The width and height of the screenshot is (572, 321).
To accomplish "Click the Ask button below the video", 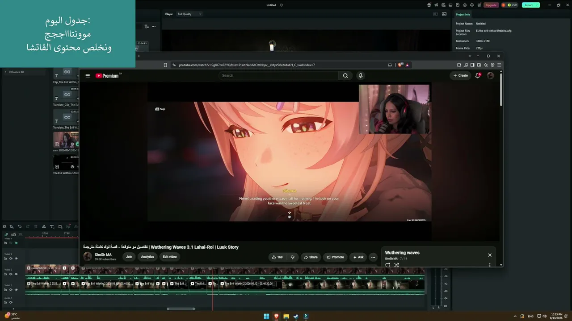I will [358, 257].
